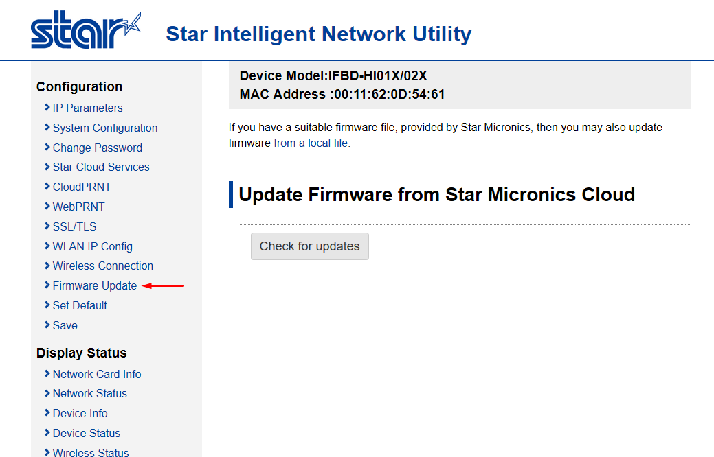This screenshot has width=714, height=457.
Task: Open IP Parameters page
Action: coord(87,108)
